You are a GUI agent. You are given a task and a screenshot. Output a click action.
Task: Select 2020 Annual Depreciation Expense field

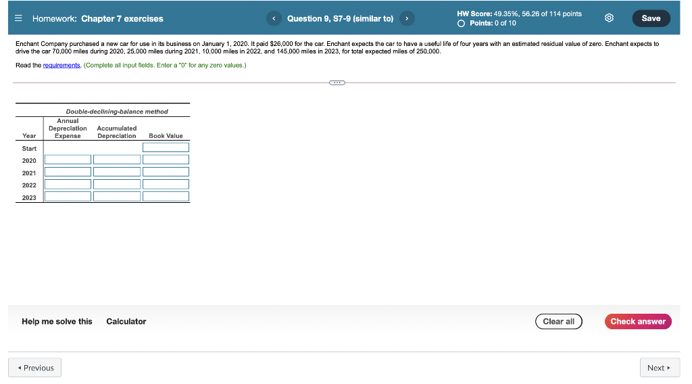[68, 160]
